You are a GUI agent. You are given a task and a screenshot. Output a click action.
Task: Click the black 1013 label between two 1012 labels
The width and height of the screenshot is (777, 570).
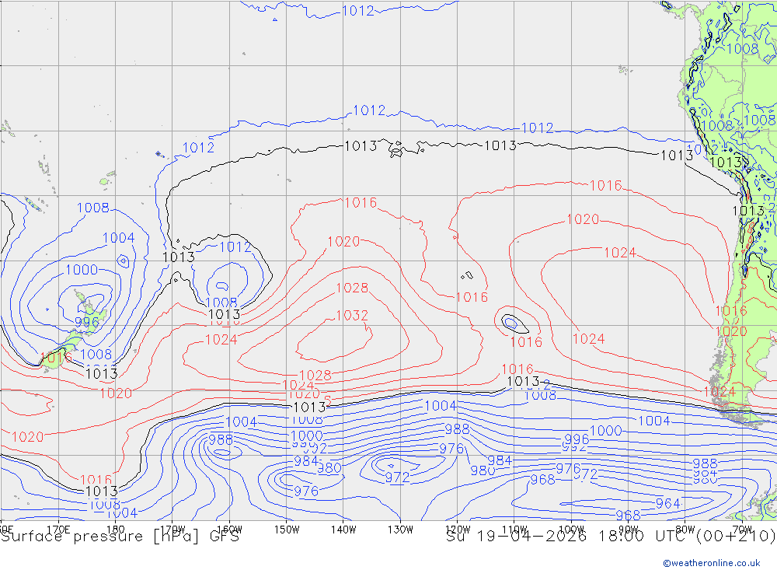click(500, 145)
